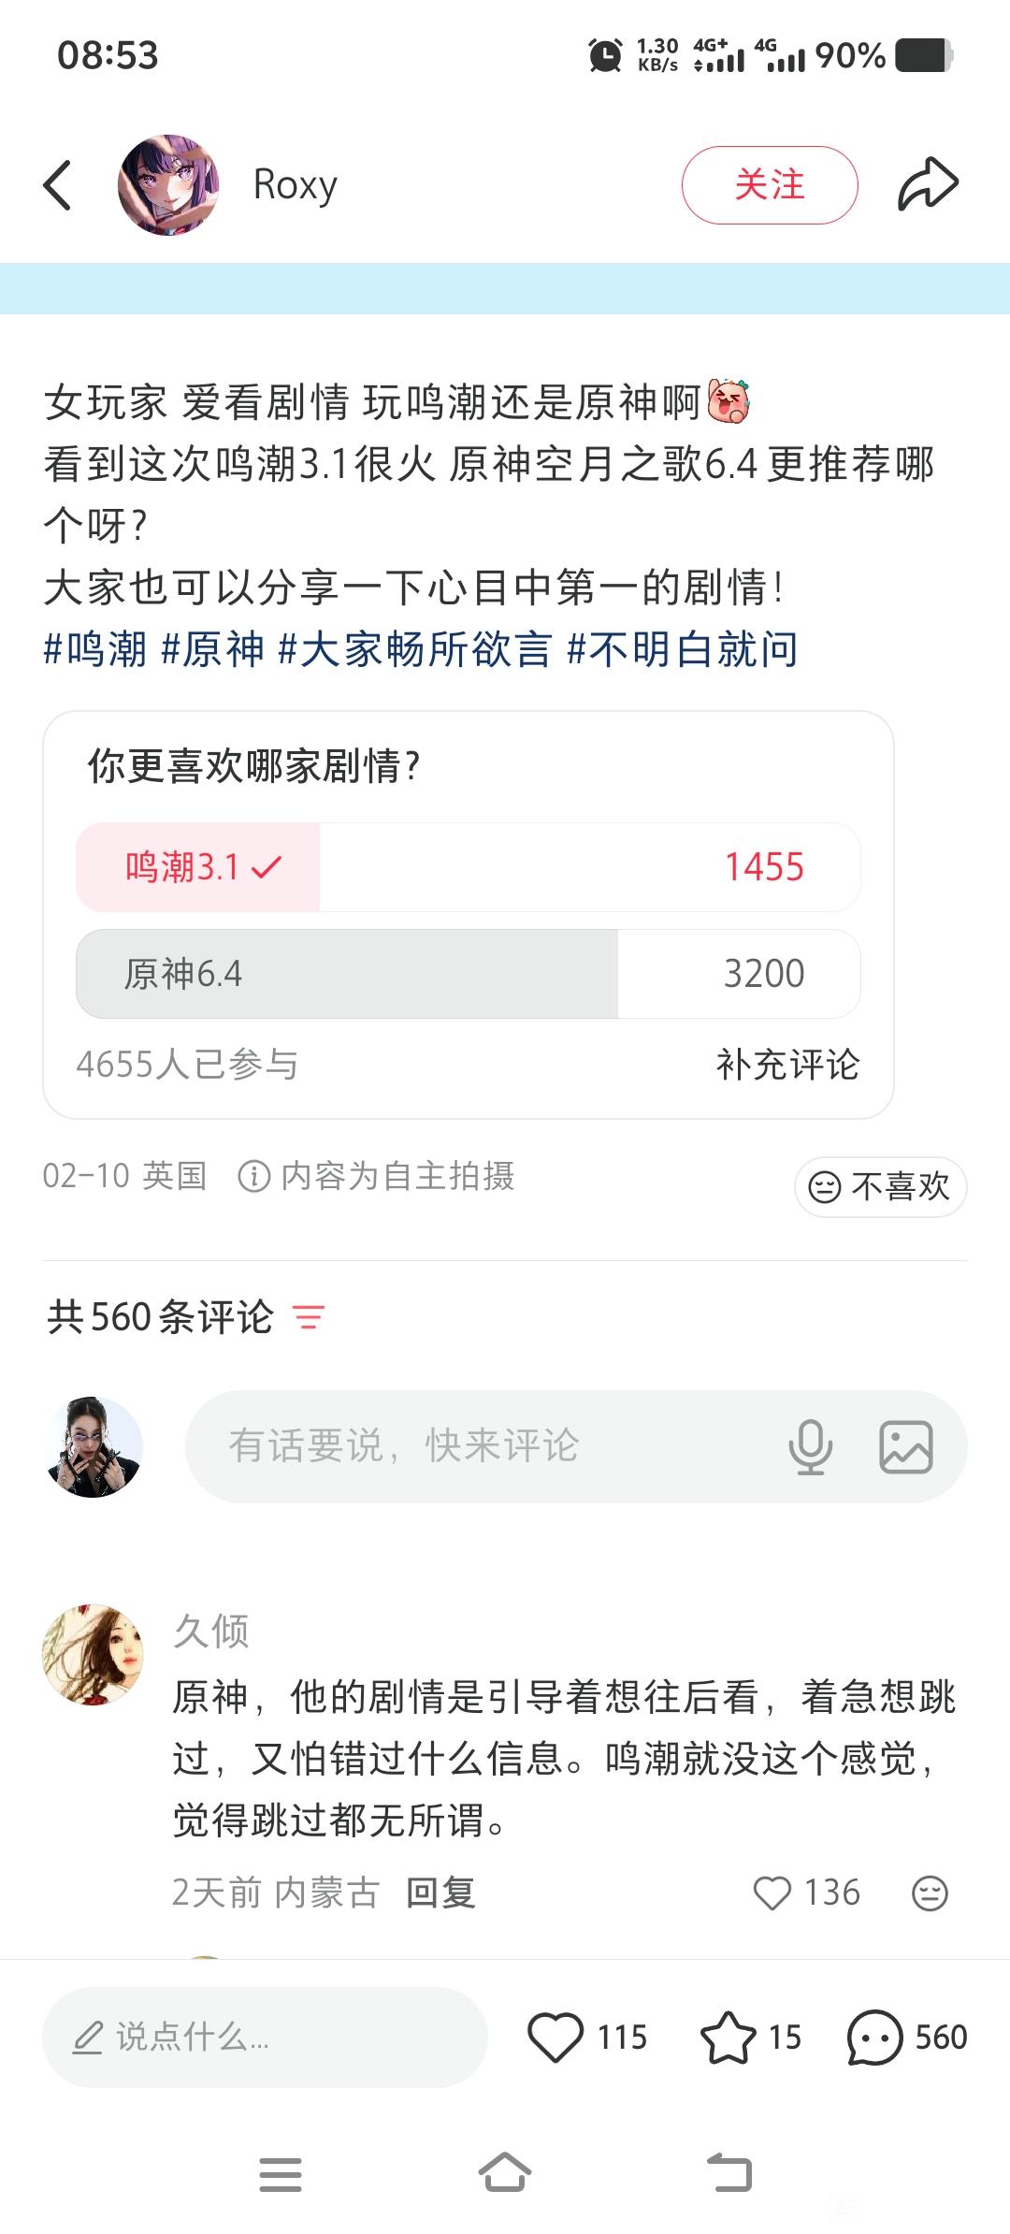1010x2234 pixels.
Task: Tap the microphone icon in comment box
Action: coord(810,1446)
